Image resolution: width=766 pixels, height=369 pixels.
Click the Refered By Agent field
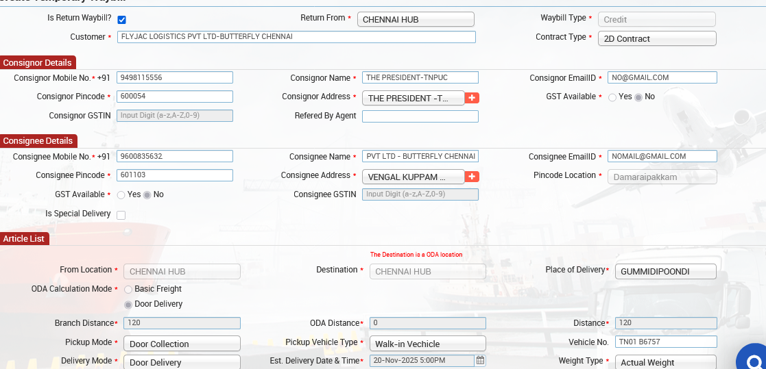click(420, 116)
